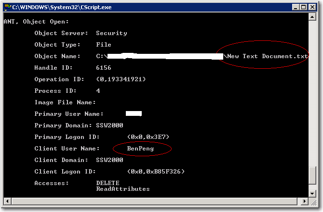
Task: Click the ReadAttributes access entry
Action: 122,189
